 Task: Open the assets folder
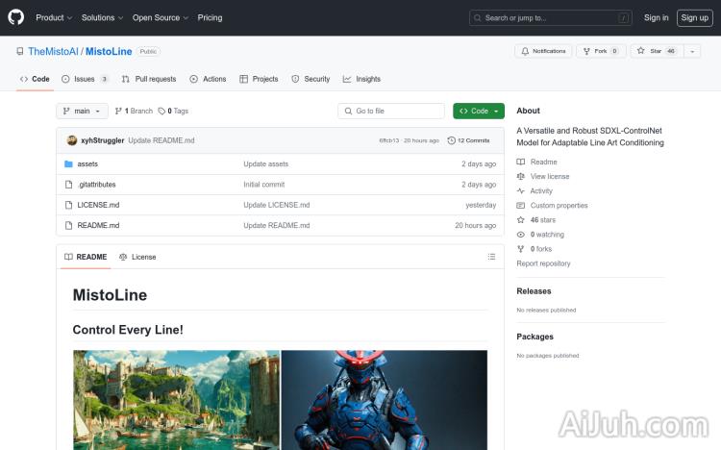(87, 164)
